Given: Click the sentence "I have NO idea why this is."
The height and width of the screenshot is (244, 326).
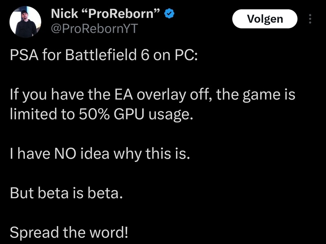Looking at the screenshot, I should click(99, 154).
